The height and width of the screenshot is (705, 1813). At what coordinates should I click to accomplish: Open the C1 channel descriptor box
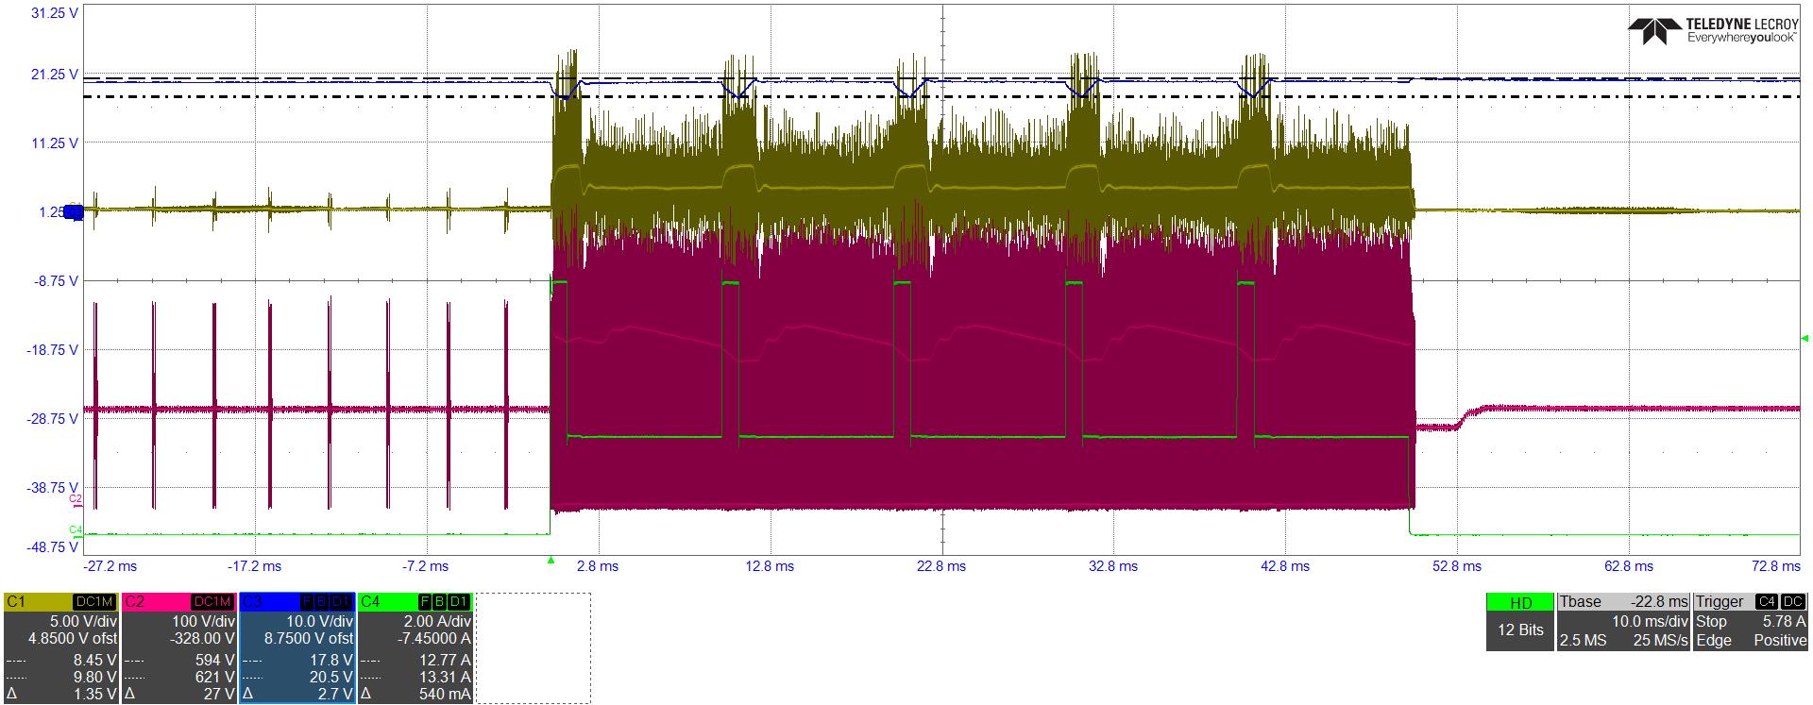(60, 648)
